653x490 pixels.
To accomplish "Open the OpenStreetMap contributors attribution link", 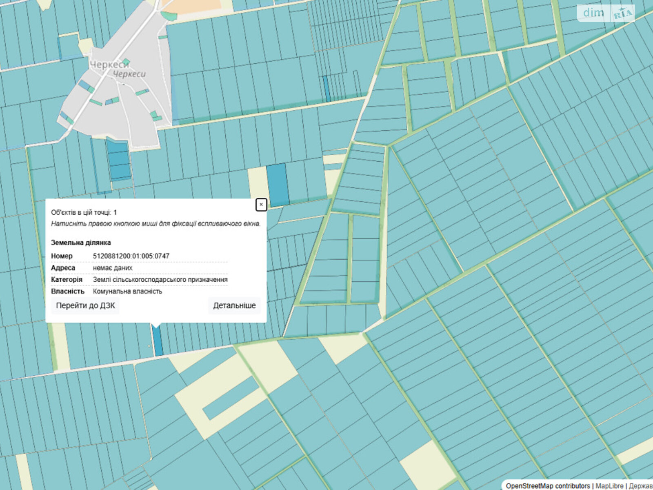I will tap(548, 486).
